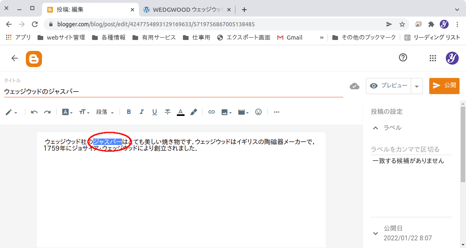Click the post title field
466x248 pixels.
click(174, 91)
